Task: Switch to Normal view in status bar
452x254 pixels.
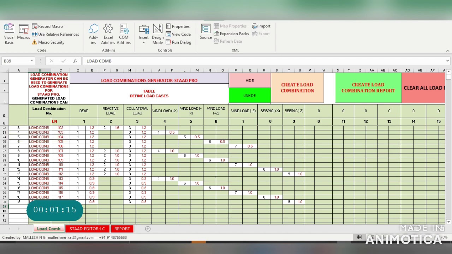Action: click(359, 237)
